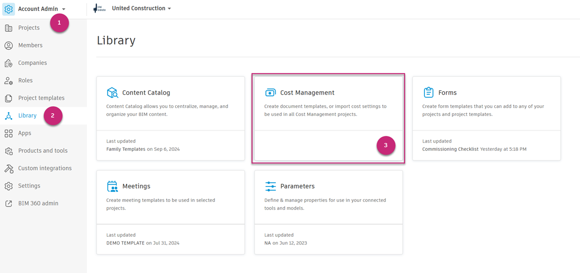Click the Members person icon
This screenshot has height=273, width=580.
click(x=9, y=45)
